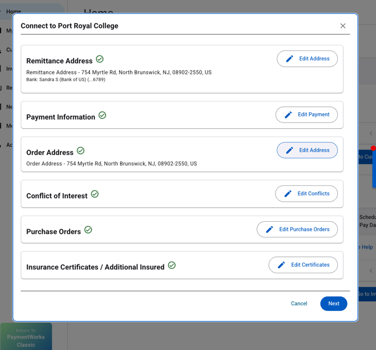Viewport: 376px width, 350px height.
Task: Click the pencil icon in Edit Conflicts
Action: pos(288,194)
